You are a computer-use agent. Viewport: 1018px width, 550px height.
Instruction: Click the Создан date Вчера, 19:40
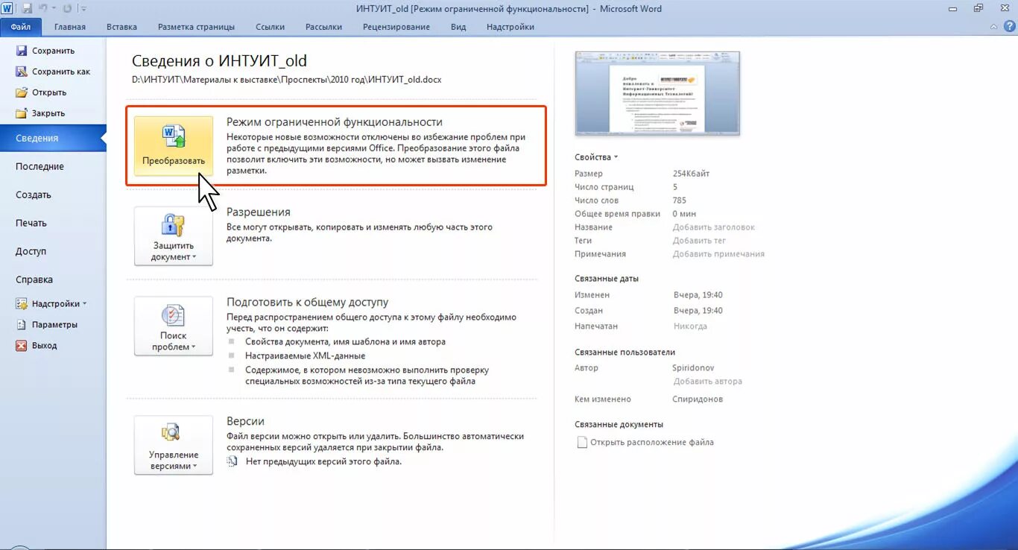(698, 311)
